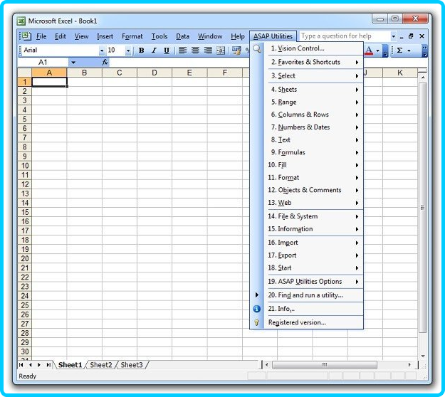Click the play arrow icon beside Find and run
This screenshot has height=397, width=445.
(x=256, y=295)
